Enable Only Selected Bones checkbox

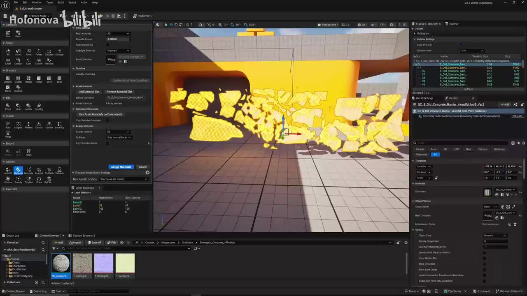(x=108, y=143)
